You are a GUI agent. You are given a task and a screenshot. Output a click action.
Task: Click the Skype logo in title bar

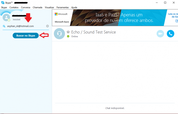click(3, 3)
